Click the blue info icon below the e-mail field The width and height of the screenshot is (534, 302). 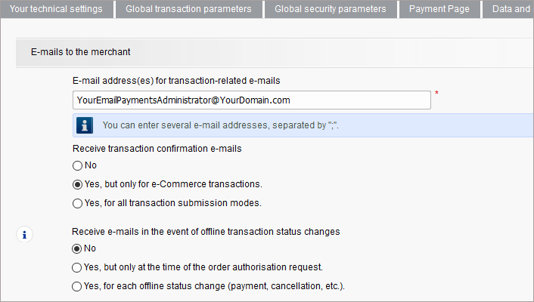87,125
